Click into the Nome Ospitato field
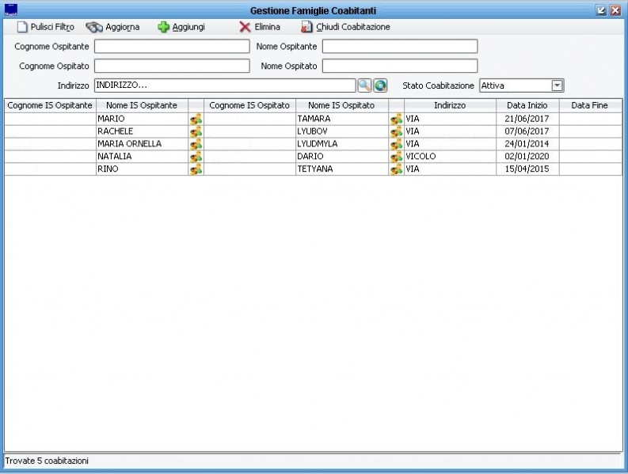Viewport: 628px width, 474px height. [400, 66]
